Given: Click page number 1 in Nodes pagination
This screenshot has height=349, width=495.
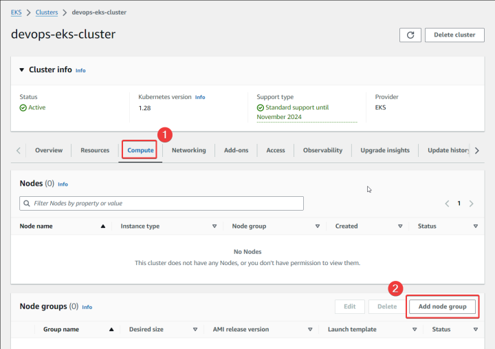Looking at the screenshot, I should (x=459, y=203).
